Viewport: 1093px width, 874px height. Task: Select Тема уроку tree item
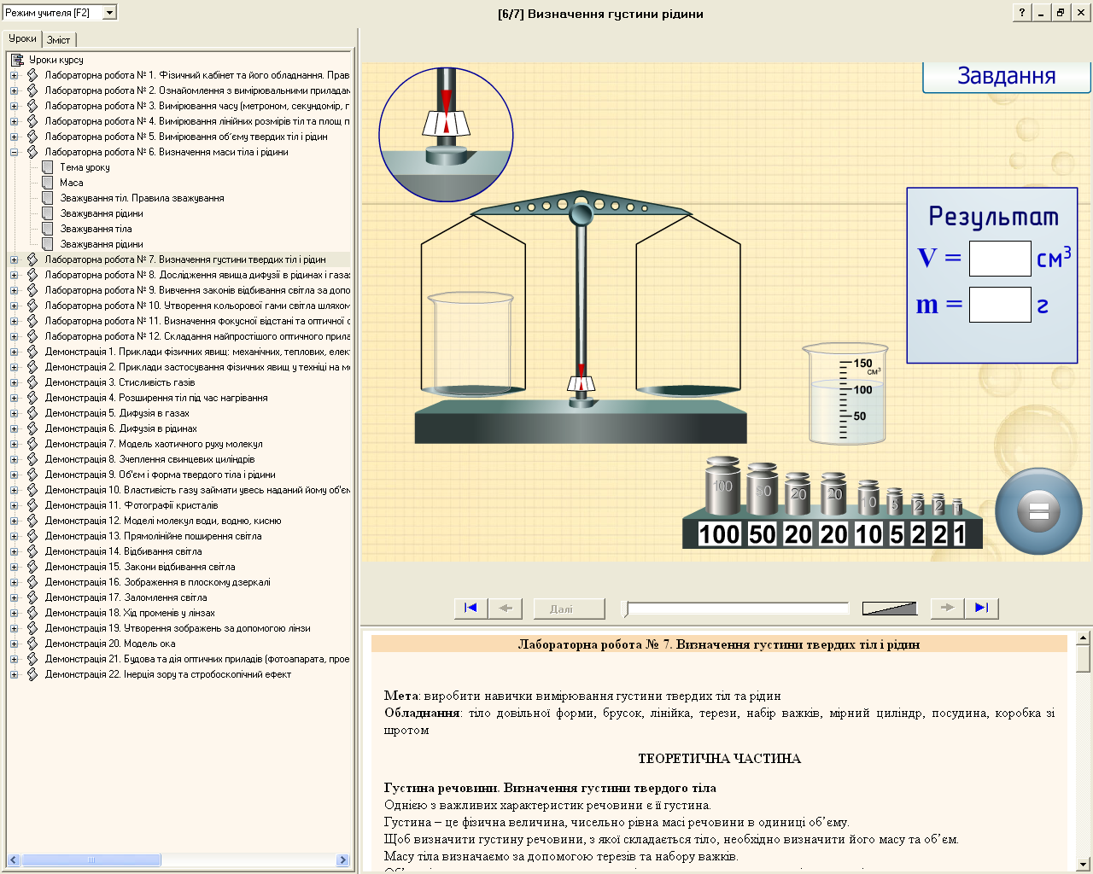pos(85,167)
